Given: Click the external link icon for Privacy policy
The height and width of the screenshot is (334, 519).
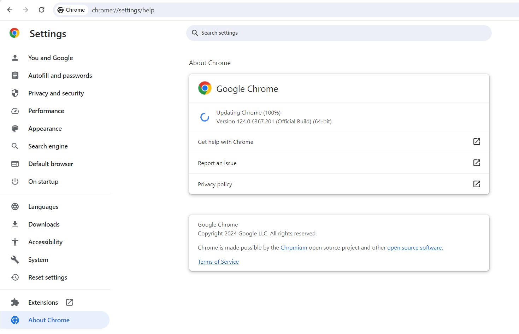Looking at the screenshot, I should point(477,184).
